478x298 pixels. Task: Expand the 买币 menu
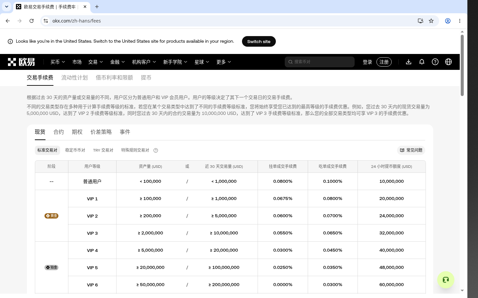[58, 62]
